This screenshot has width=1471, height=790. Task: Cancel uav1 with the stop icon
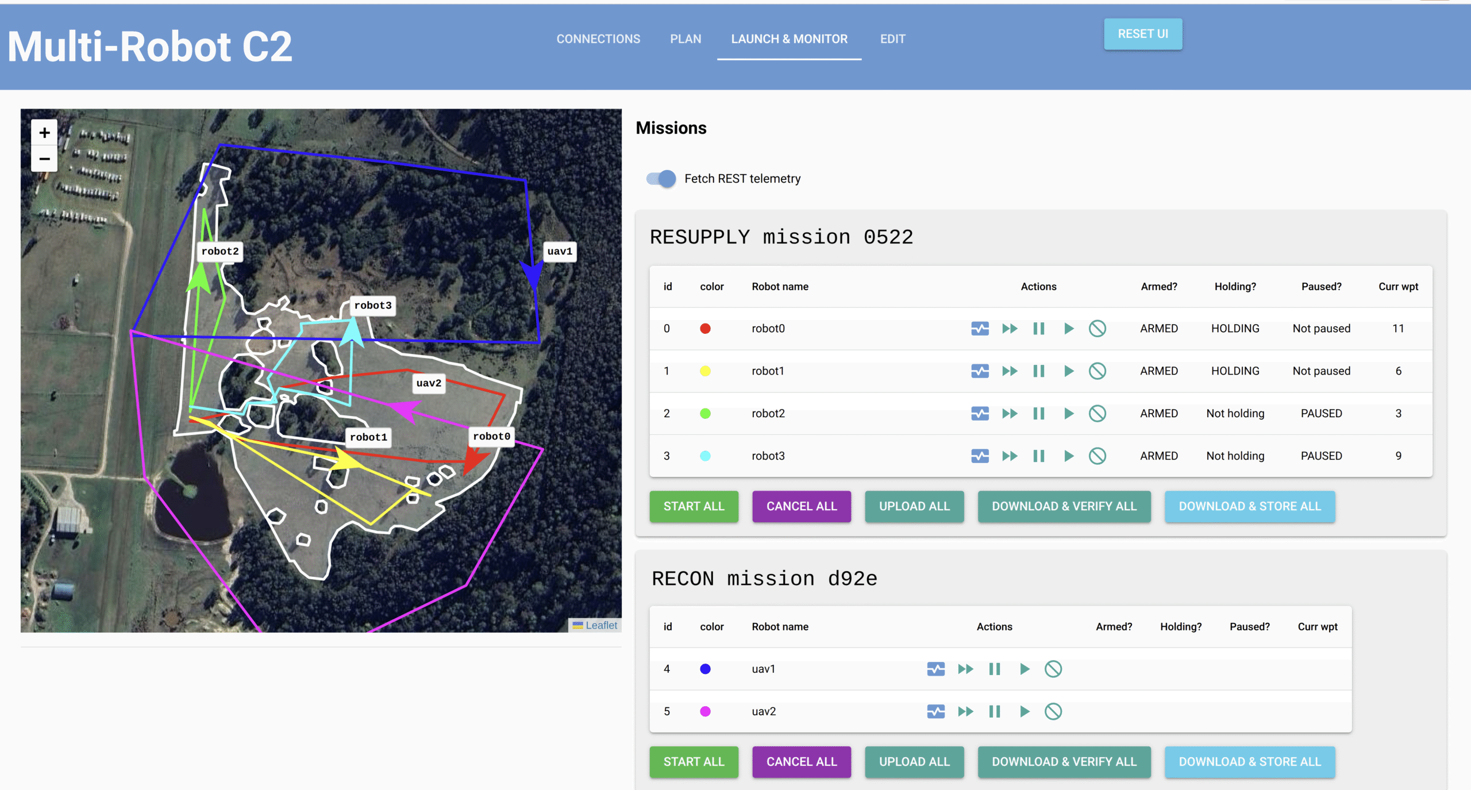[x=1053, y=669]
